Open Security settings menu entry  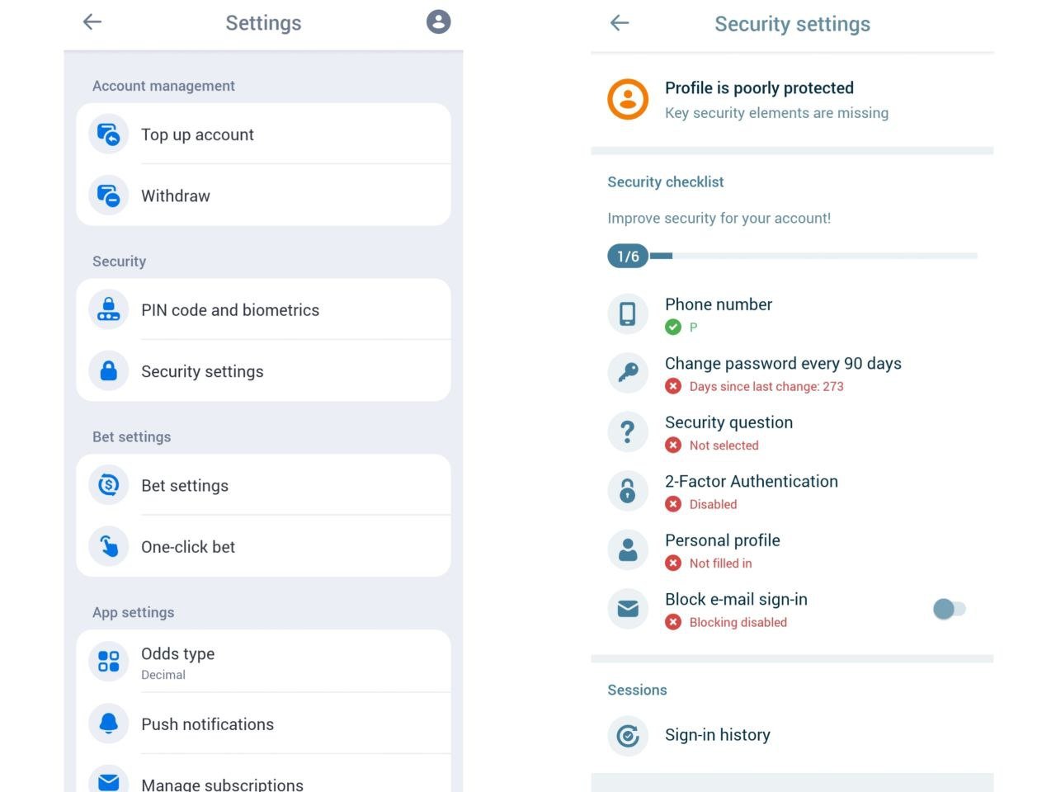coord(263,371)
